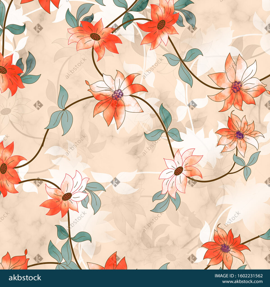
Task: Click the bottom-right orange flower with purple center
Action: pyautogui.click(x=225, y=248)
